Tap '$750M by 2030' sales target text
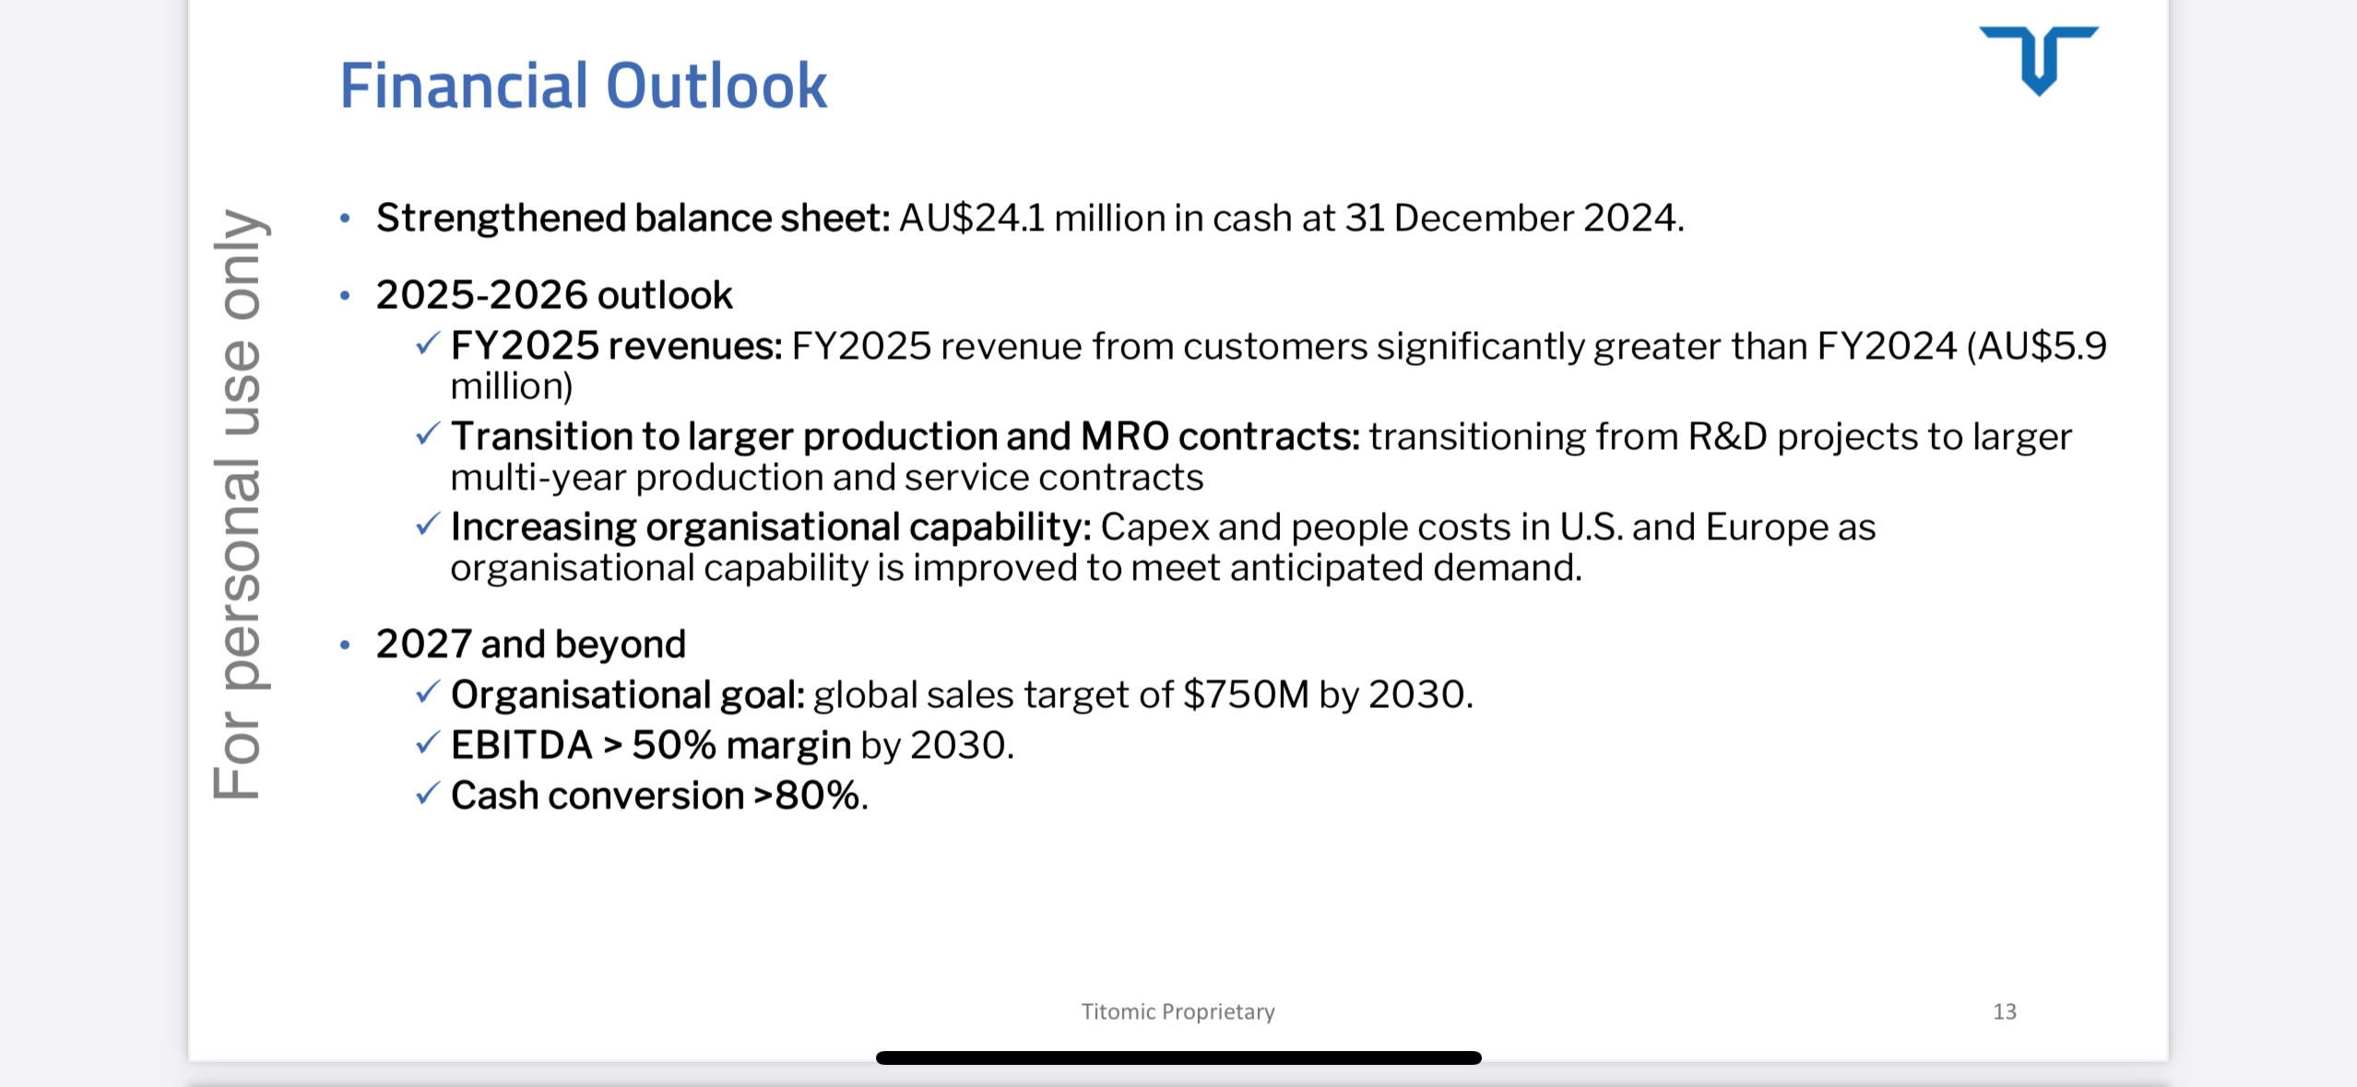The height and width of the screenshot is (1087, 2357). (x=1324, y=694)
